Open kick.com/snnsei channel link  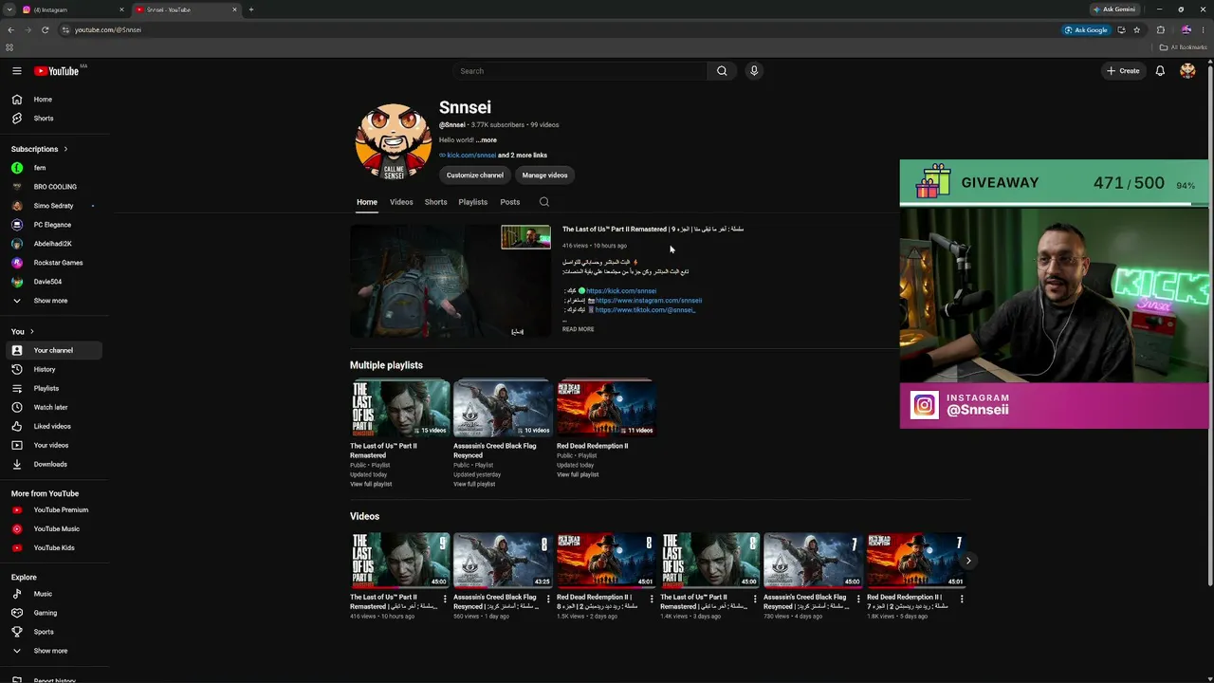[471, 156]
